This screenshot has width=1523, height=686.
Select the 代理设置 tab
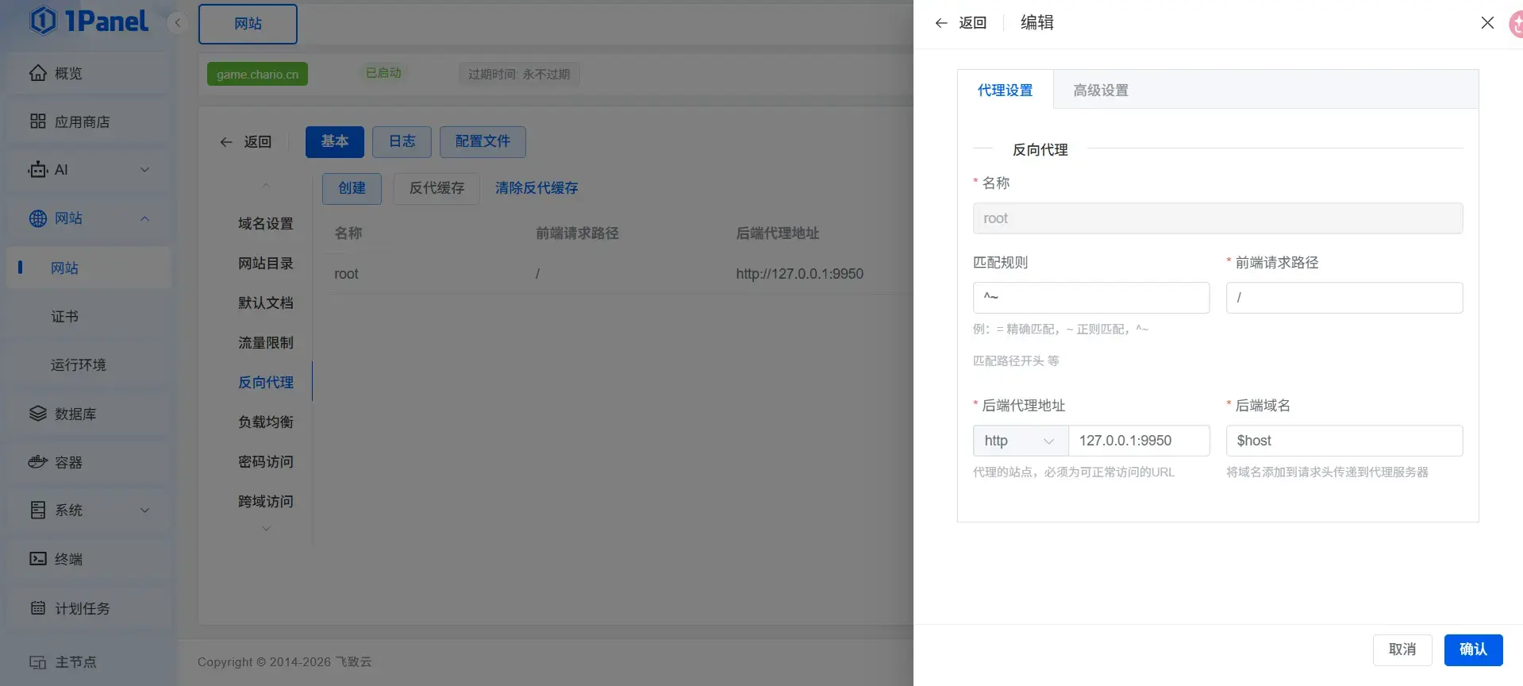tap(1005, 91)
